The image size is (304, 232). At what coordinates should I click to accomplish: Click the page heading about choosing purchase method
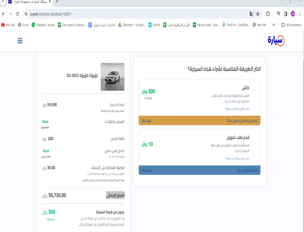click(x=224, y=69)
